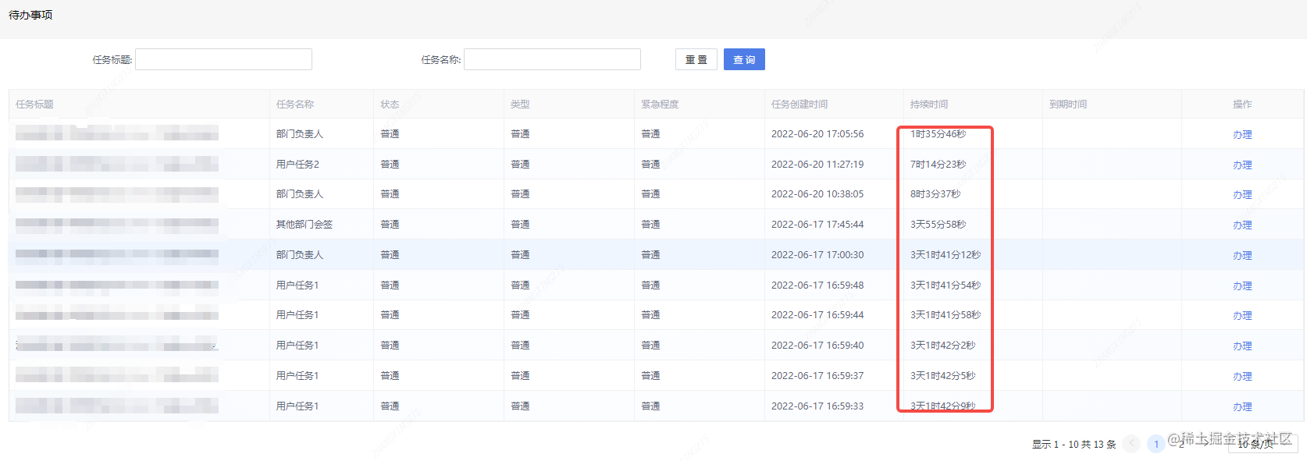Click the blurred title in the 其他部门会签 row

click(x=117, y=224)
